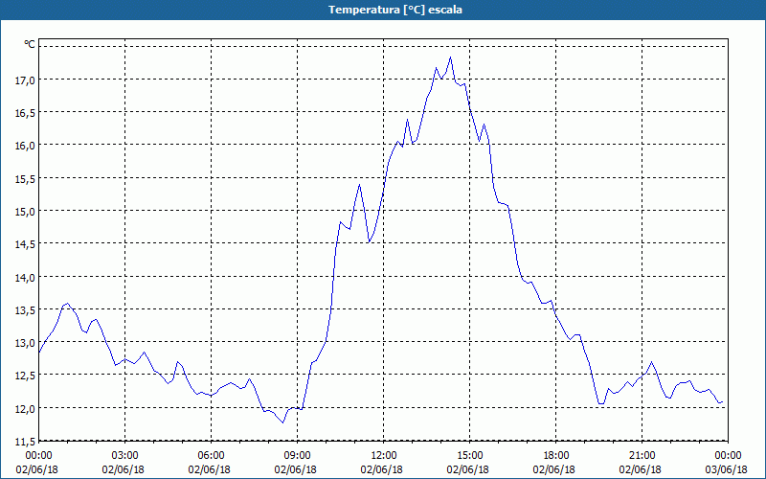This screenshot has width=766, height=479.
Task: Choose the 12,0 y-axis label
Action: point(26,409)
